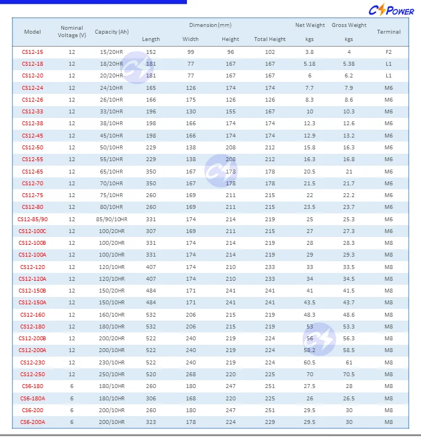Image resolution: width=421 pixels, height=438 pixels.
Task: Select the 'Total Height' sub-header
Action: click(x=269, y=39)
